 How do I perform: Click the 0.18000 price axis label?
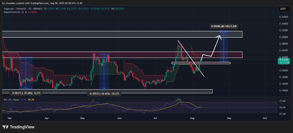click(x=284, y=77)
